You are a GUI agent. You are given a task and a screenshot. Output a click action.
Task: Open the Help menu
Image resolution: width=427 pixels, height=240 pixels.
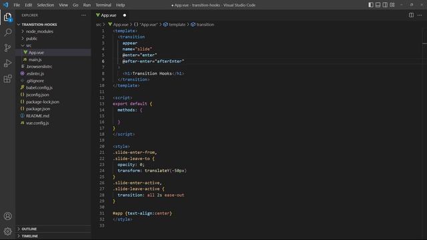120,5
